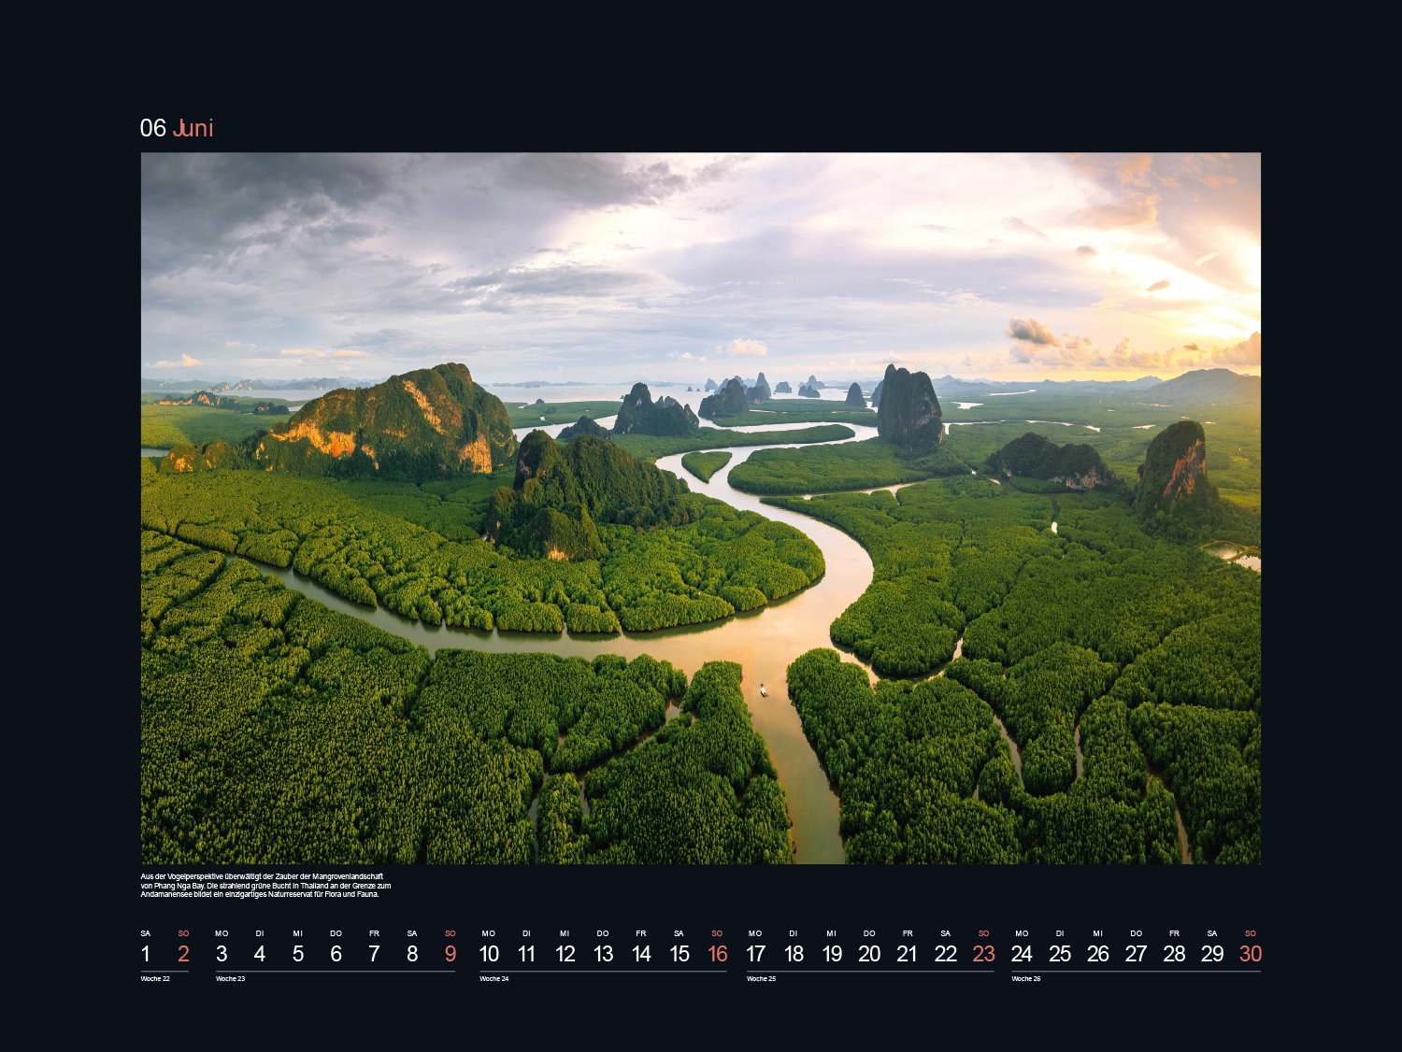
Task: Click the 'Juni' month title
Action: (193, 128)
